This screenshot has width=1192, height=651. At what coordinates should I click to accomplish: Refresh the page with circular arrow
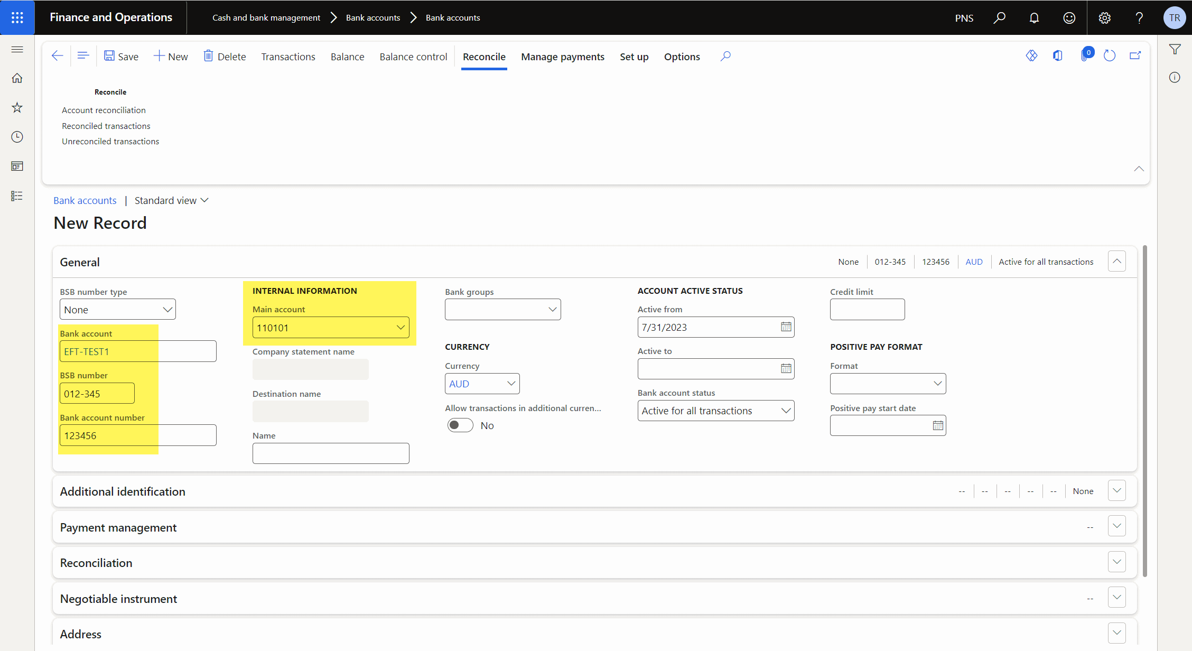coord(1110,55)
